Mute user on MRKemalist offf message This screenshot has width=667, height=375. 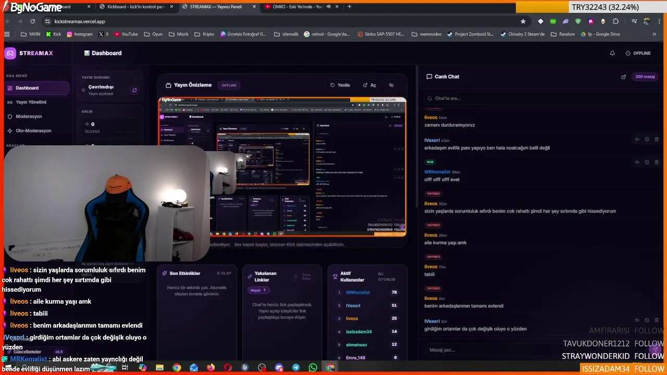pos(637,162)
